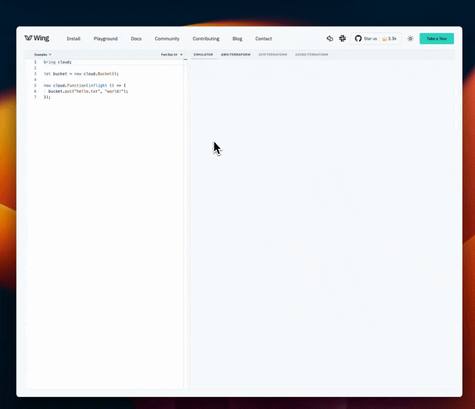Switch to the GCP/Terraform tab
The width and height of the screenshot is (475, 409).
(273, 55)
